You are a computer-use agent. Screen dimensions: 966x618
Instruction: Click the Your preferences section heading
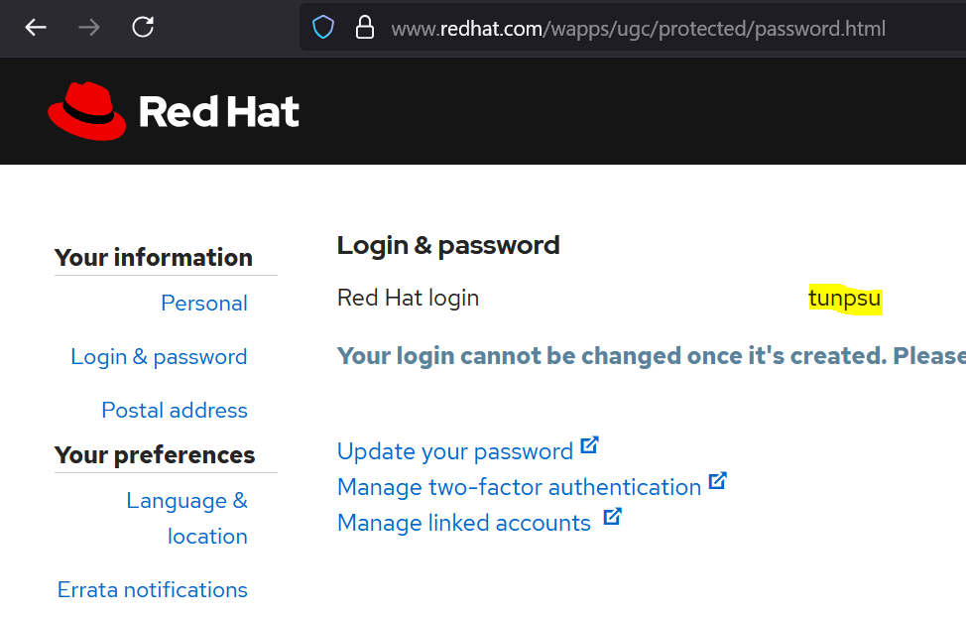click(x=154, y=454)
